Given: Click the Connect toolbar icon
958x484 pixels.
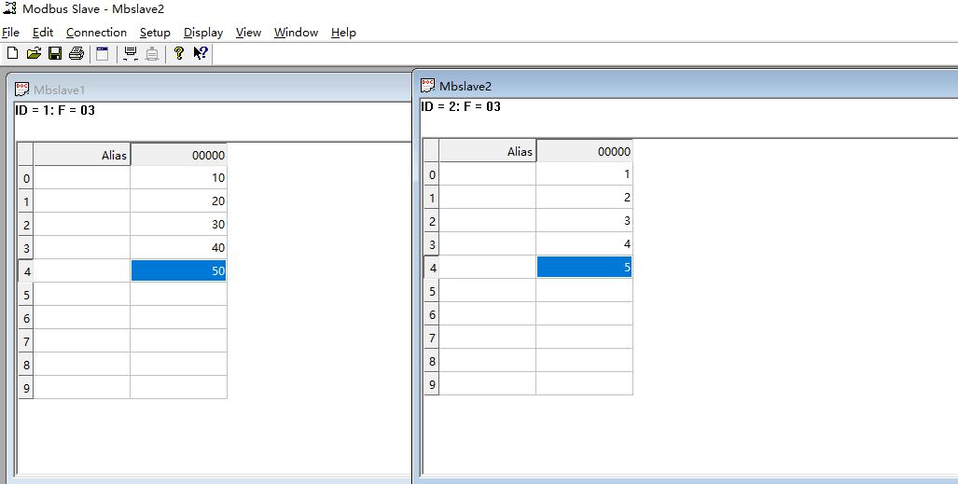Looking at the screenshot, I should pyautogui.click(x=131, y=54).
